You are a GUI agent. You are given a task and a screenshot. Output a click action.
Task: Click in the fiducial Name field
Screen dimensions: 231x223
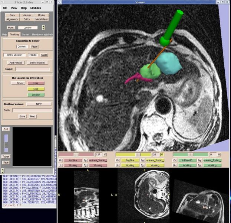click(32, 69)
